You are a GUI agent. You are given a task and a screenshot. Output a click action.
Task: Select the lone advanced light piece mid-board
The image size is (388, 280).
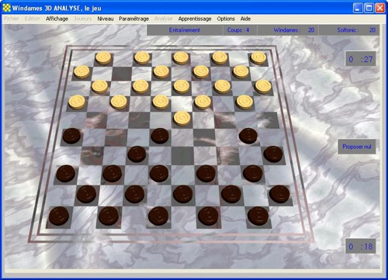(x=182, y=119)
